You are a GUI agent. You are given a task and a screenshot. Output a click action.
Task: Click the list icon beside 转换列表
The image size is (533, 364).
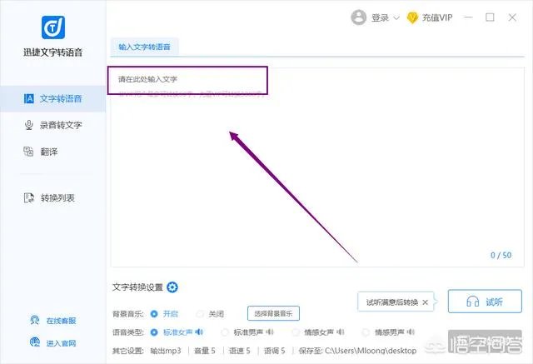(29, 197)
